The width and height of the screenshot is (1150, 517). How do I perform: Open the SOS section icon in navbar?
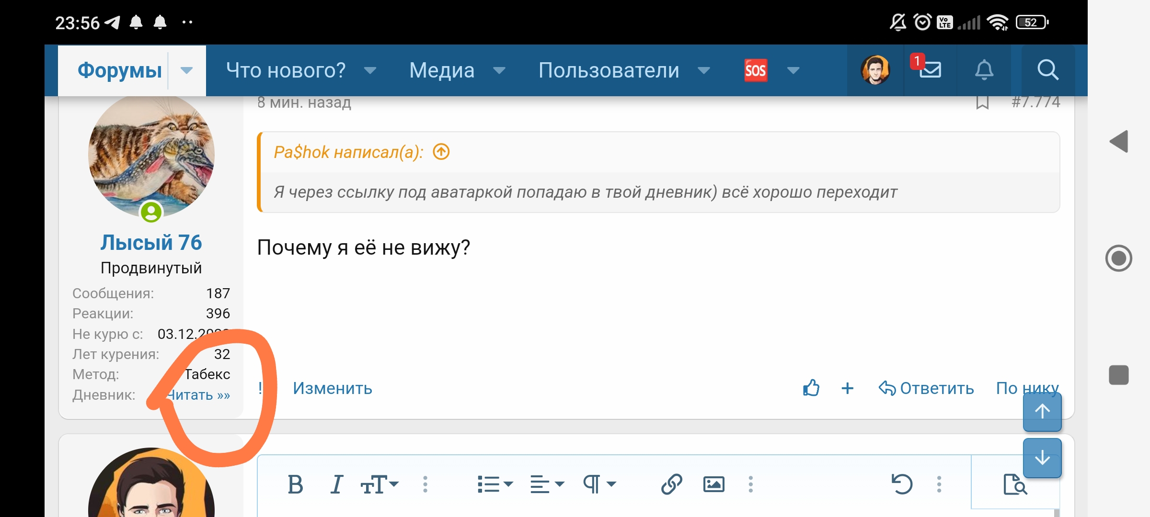755,70
